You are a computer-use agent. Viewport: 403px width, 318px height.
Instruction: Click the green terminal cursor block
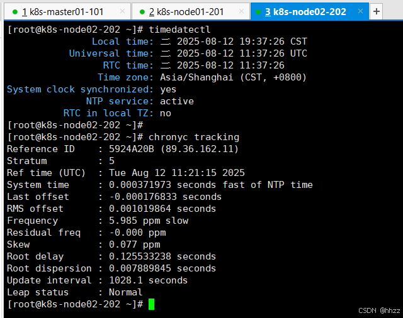pos(151,304)
